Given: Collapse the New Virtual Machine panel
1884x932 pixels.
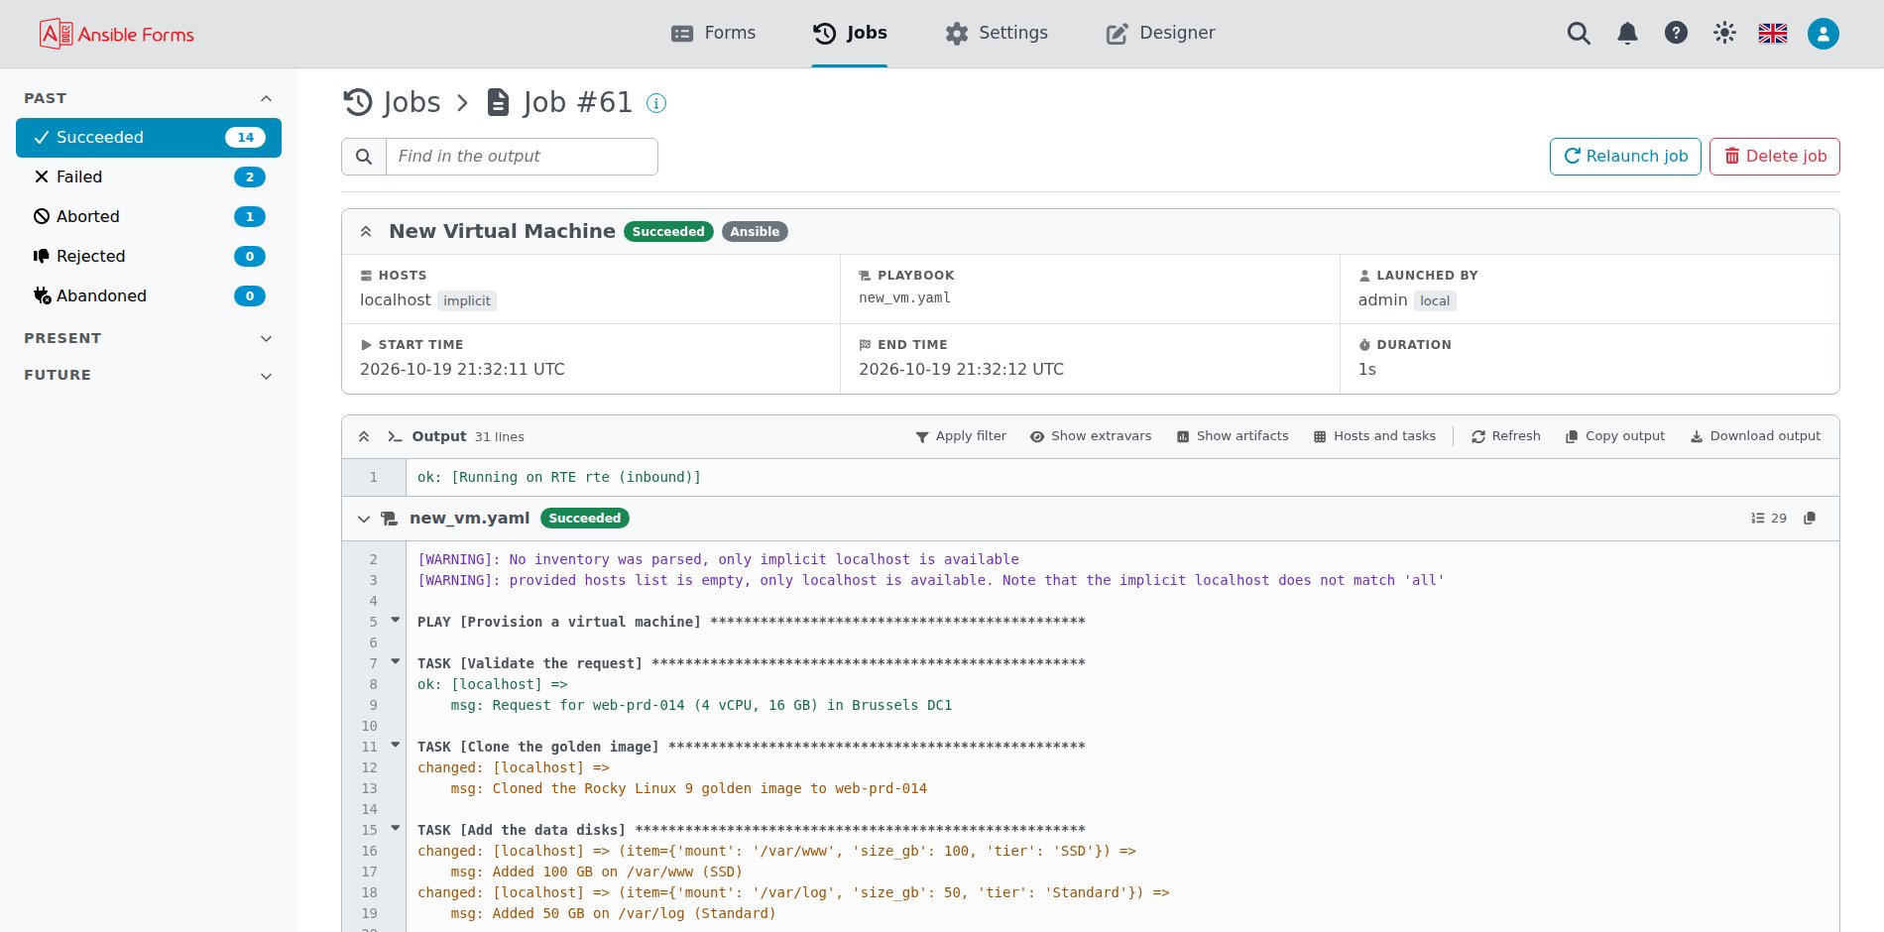Looking at the screenshot, I should [366, 232].
